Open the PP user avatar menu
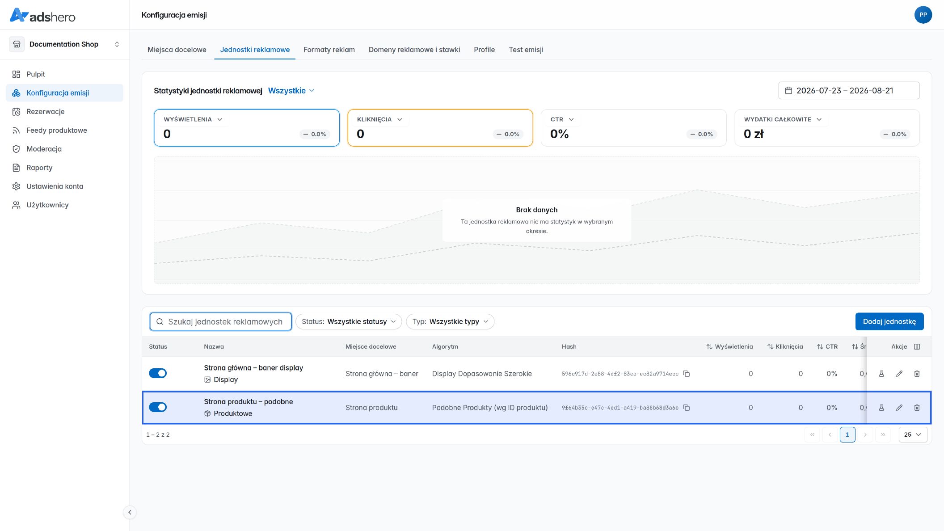Image resolution: width=944 pixels, height=531 pixels. point(923,15)
